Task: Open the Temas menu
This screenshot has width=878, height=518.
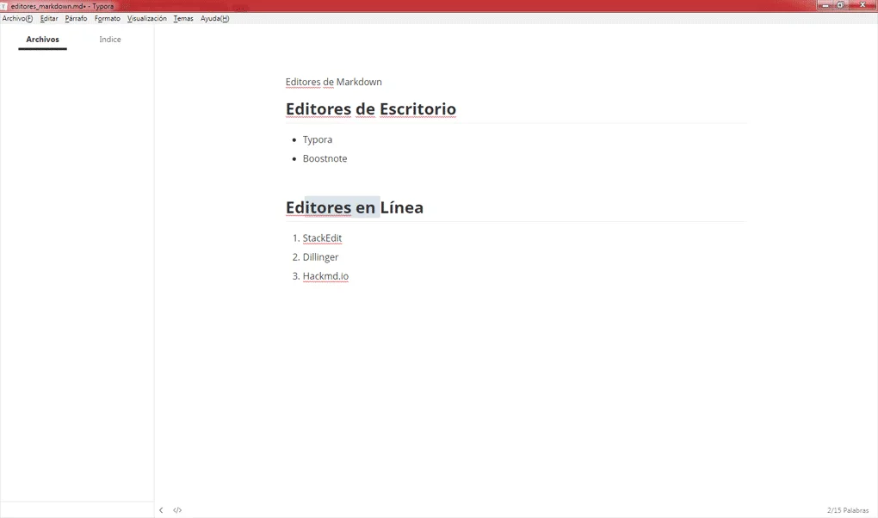Action: click(x=183, y=18)
